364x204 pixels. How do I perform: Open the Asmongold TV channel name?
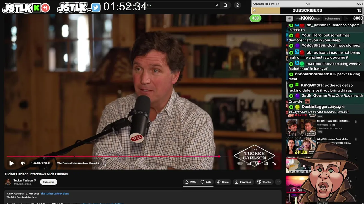(x=324, y=125)
